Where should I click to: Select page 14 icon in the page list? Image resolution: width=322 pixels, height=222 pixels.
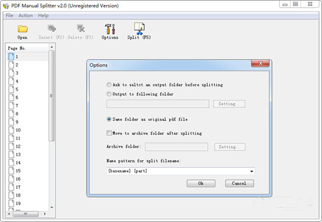[11, 162]
